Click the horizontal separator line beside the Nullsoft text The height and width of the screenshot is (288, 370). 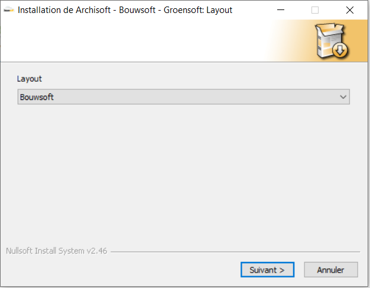(235, 252)
